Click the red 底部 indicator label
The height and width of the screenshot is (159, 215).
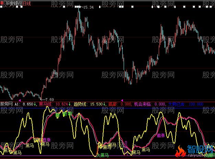tap(113, 104)
